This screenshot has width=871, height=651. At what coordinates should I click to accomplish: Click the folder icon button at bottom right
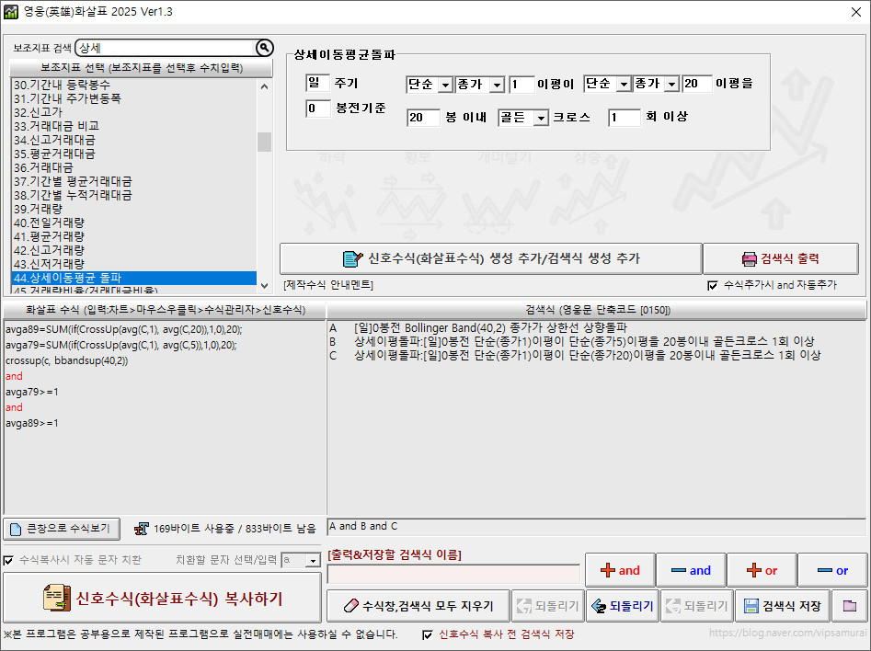tap(850, 606)
